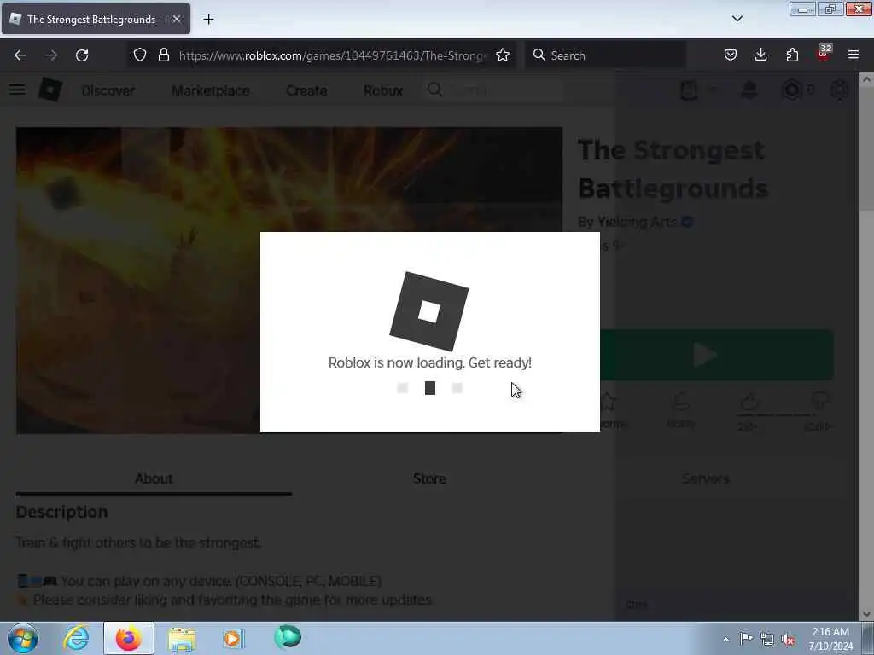Open Roblox notifications bell
The height and width of the screenshot is (655, 874).
749,90
